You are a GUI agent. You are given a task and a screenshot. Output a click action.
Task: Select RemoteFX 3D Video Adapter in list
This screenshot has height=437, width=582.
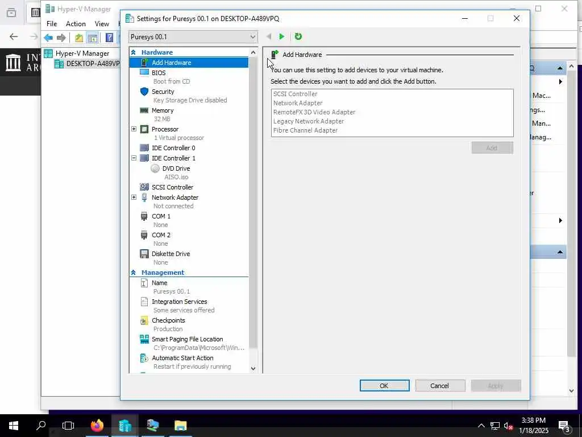(x=314, y=112)
